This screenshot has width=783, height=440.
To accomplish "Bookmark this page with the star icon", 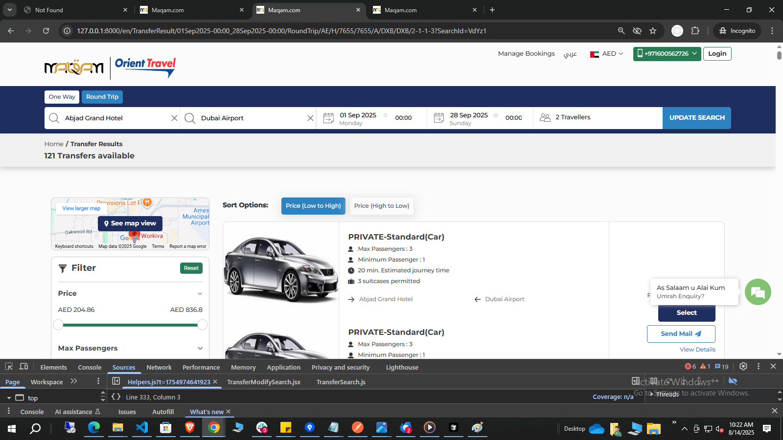I will point(653,31).
